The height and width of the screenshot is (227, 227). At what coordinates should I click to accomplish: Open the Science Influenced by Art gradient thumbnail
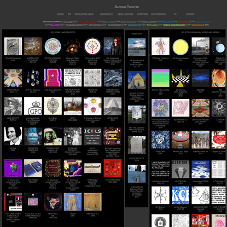coord(160,78)
